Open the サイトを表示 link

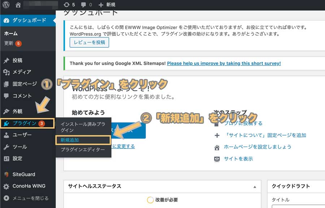coord(238,159)
